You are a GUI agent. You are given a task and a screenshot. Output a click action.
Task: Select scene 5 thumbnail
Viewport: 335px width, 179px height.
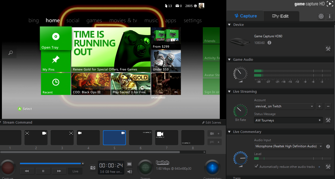[114, 138]
